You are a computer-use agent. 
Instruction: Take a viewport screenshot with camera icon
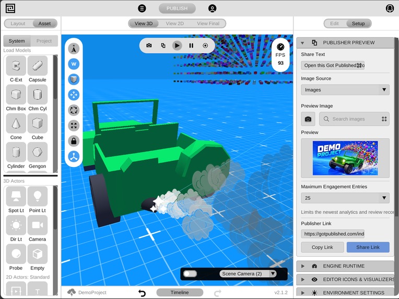(x=149, y=45)
